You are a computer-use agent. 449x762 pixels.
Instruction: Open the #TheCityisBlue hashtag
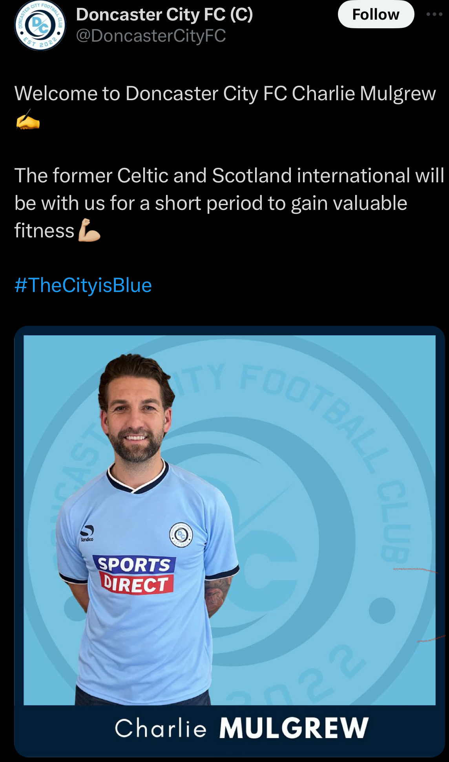coord(83,285)
